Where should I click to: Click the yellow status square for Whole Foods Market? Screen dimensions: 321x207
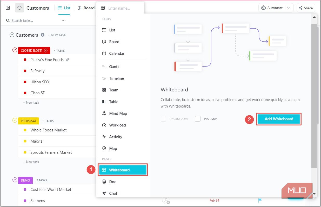click(25, 130)
